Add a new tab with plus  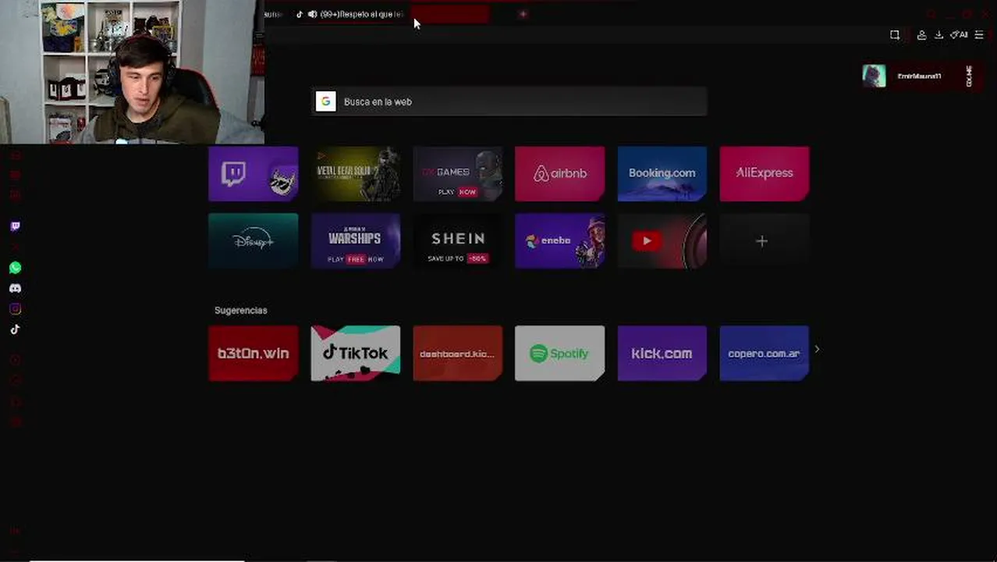tap(523, 14)
